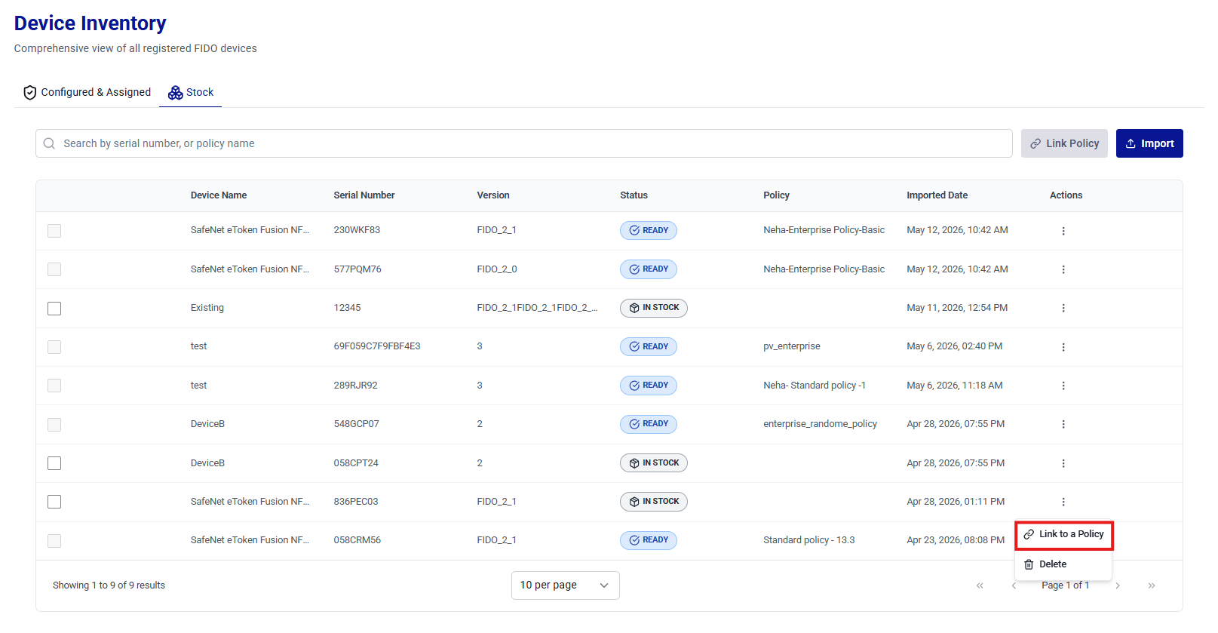Click the trash icon beside Delete
This screenshot has height=633, width=1218.
[1029, 564]
